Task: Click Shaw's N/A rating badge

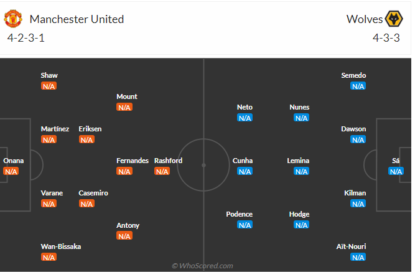Action: (49, 86)
